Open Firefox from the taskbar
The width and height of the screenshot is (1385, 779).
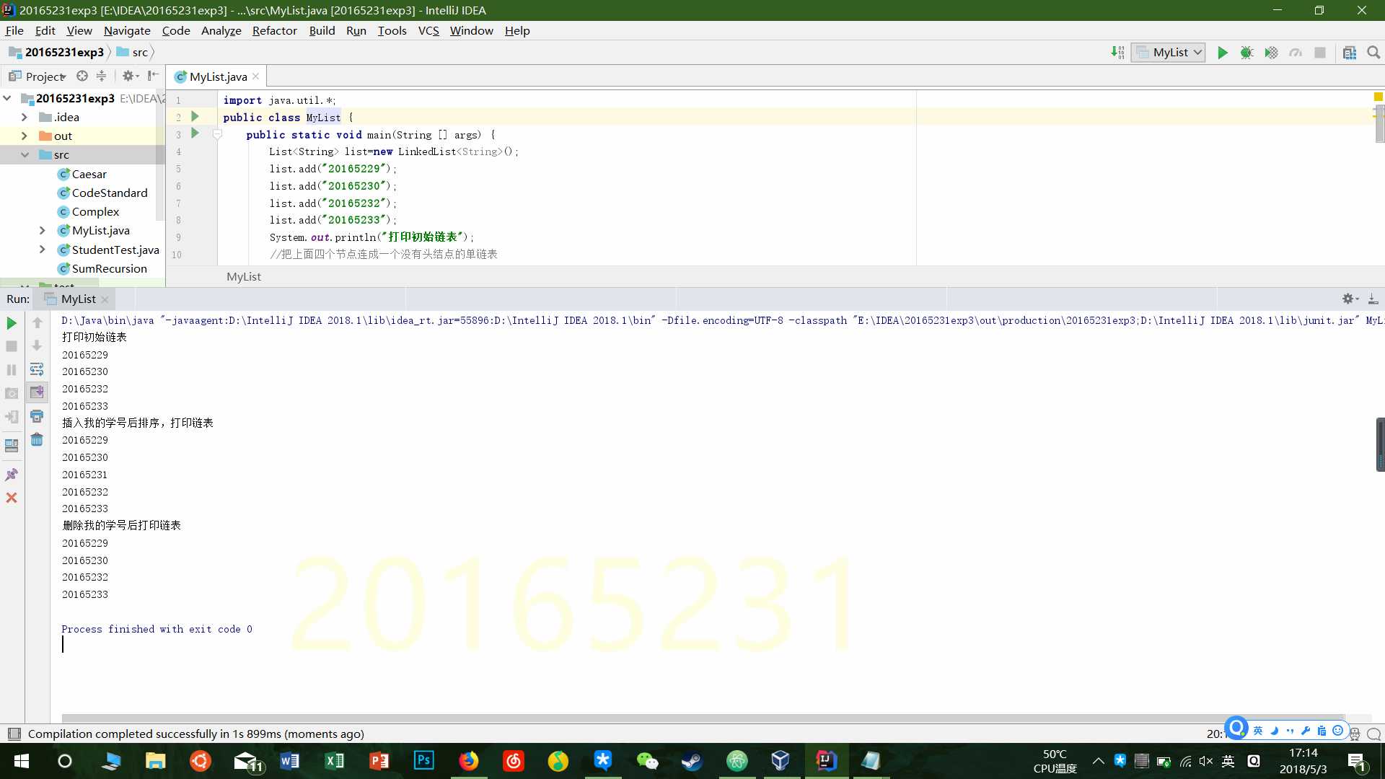(x=469, y=761)
